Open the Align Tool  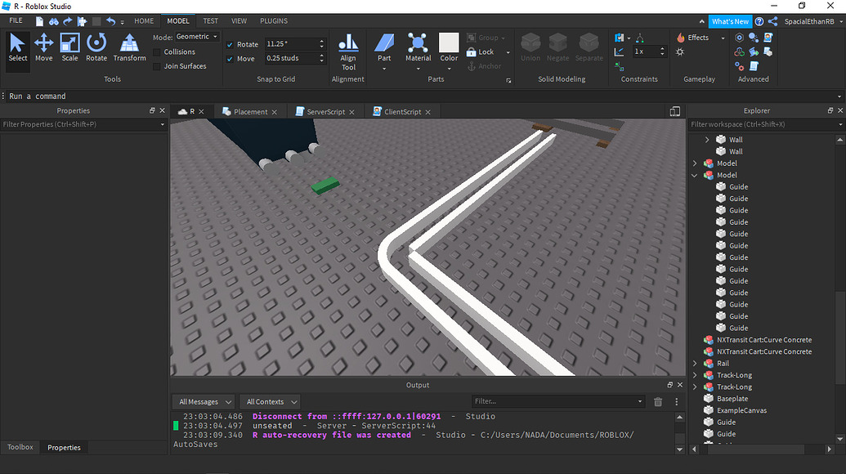[348, 52]
